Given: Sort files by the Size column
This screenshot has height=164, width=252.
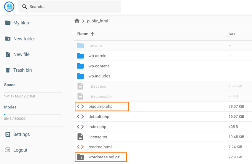Looking at the screenshot, I should (x=232, y=34).
